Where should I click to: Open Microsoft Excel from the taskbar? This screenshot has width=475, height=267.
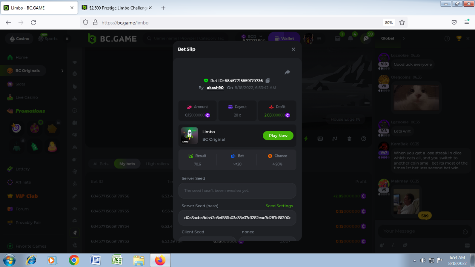pos(117,260)
